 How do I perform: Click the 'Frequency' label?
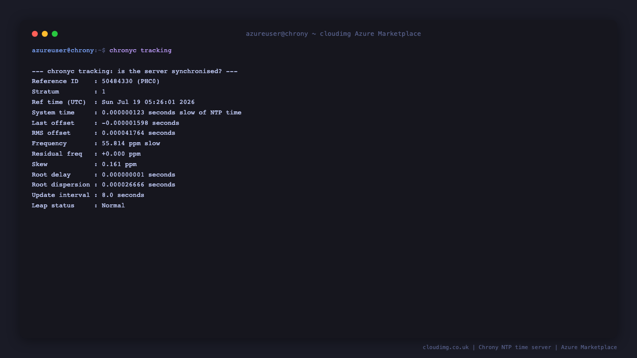coord(49,143)
